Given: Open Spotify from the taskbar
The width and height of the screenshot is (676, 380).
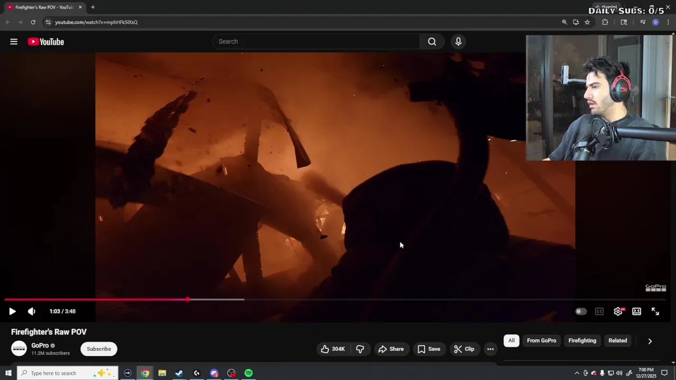Looking at the screenshot, I should [x=248, y=373].
